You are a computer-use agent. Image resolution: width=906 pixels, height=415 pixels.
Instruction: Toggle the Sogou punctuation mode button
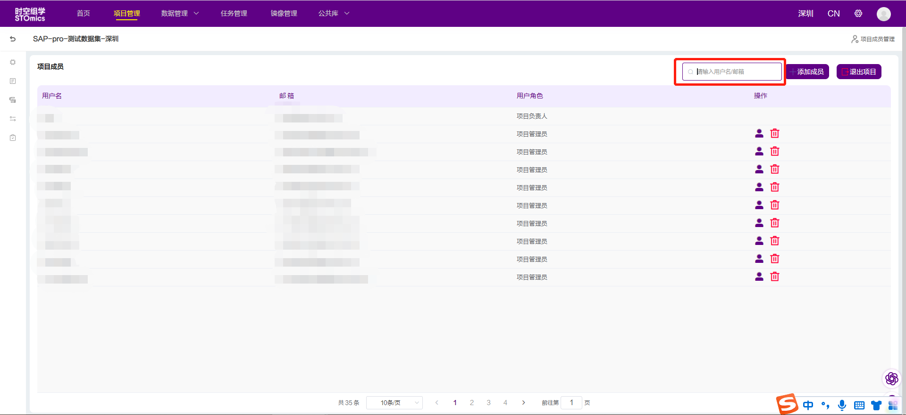coord(825,405)
